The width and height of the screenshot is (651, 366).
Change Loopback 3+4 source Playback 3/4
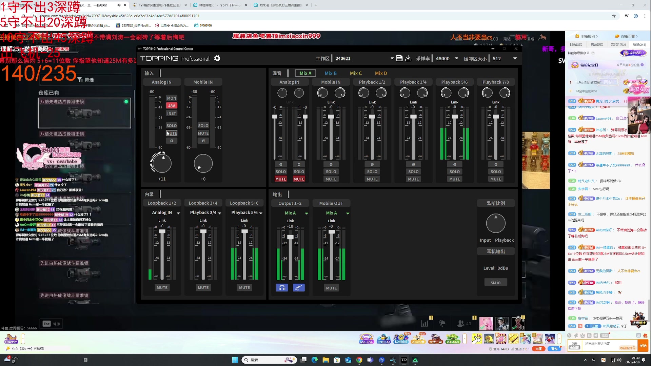coord(205,212)
